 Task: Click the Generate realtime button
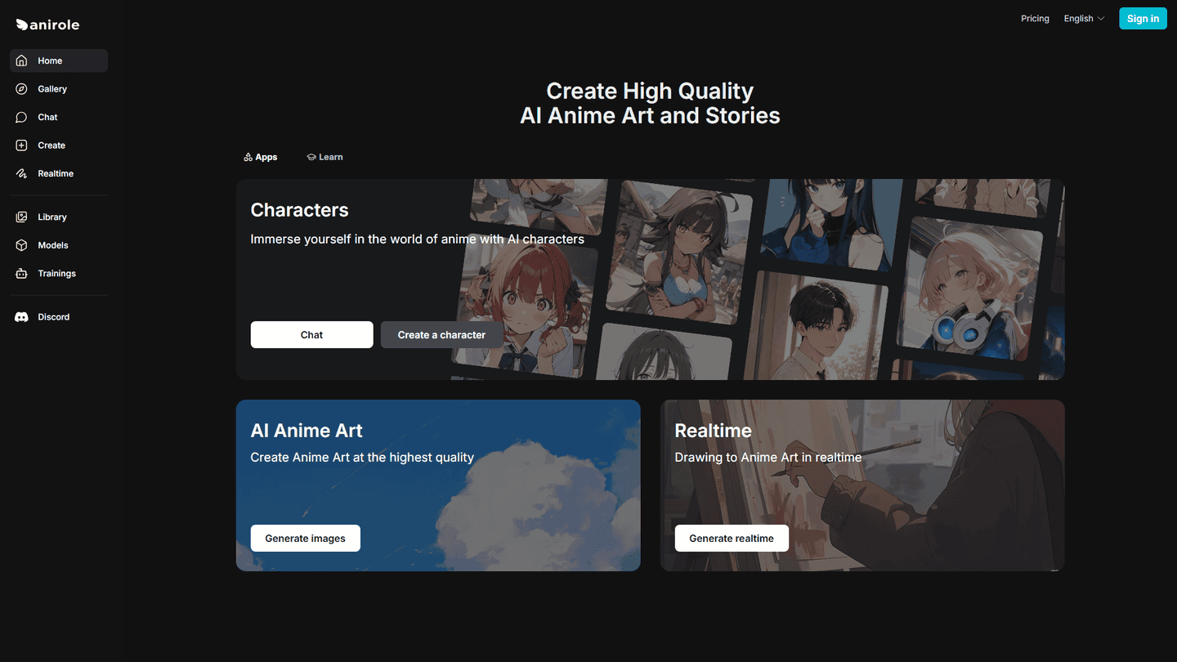point(731,539)
